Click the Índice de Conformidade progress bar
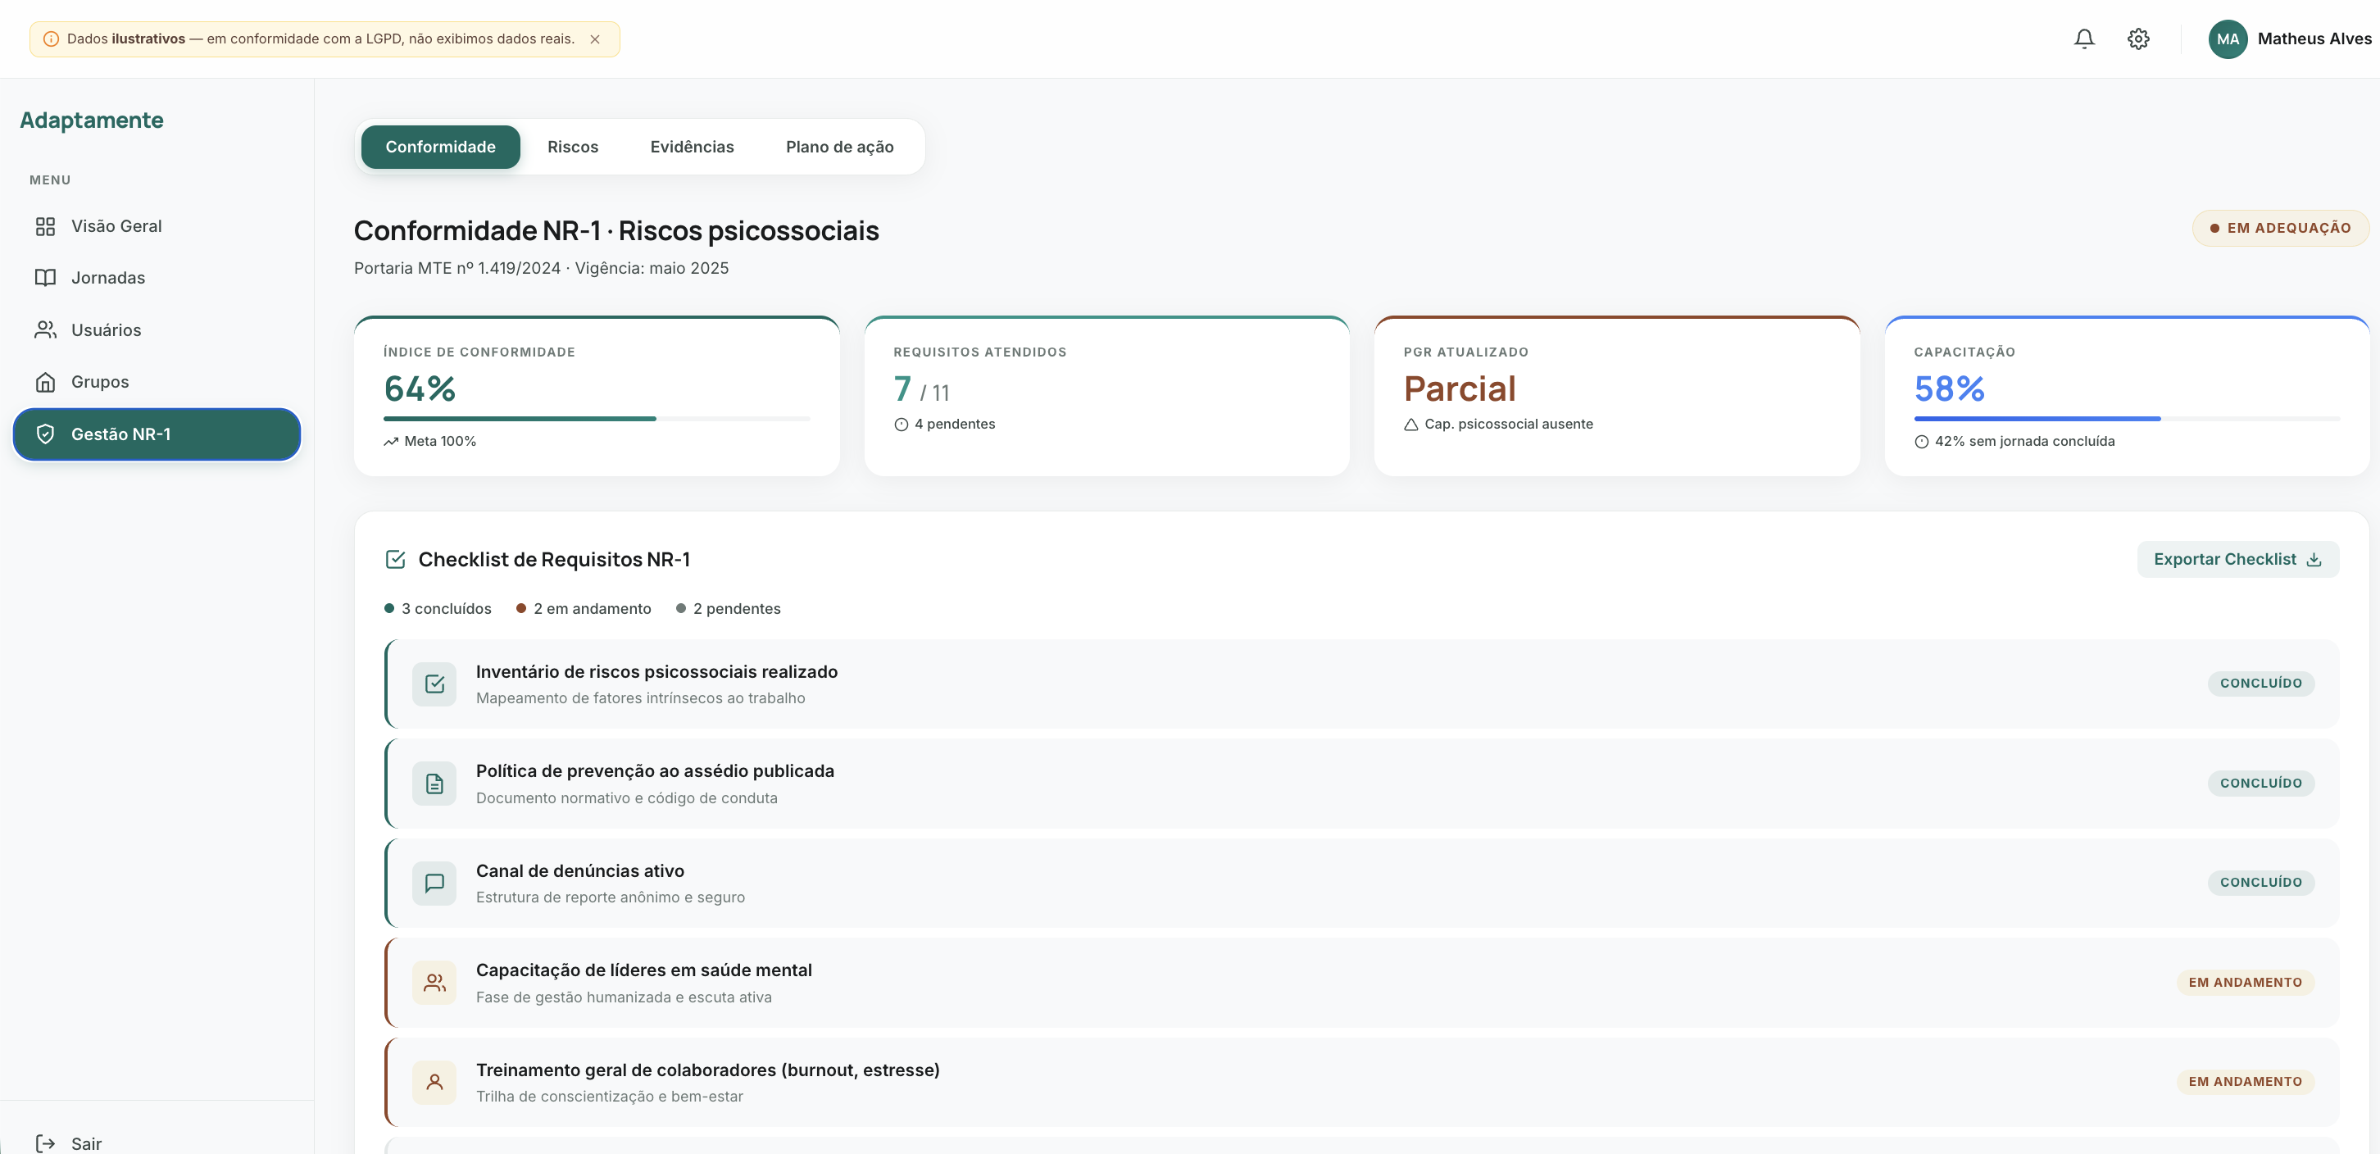2380x1154 pixels. point(597,419)
